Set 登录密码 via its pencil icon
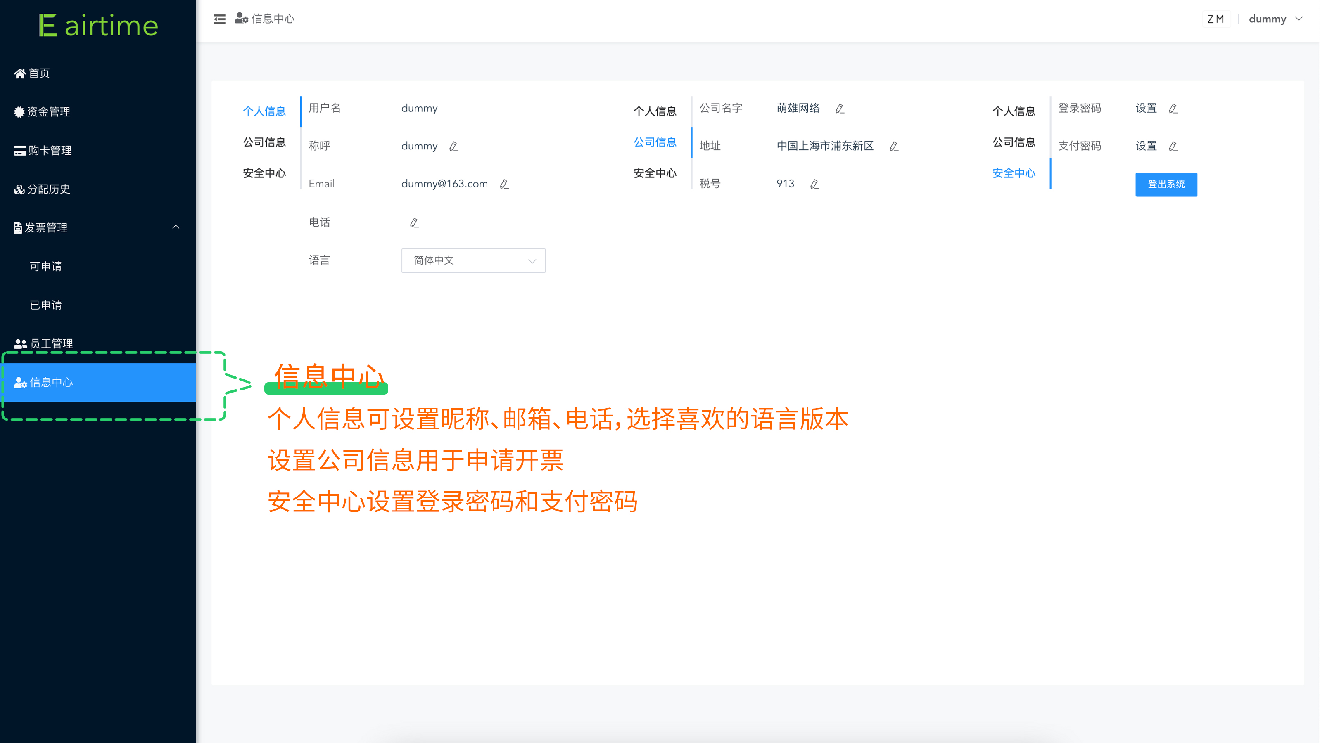Image resolution: width=1320 pixels, height=743 pixels. click(x=1173, y=109)
